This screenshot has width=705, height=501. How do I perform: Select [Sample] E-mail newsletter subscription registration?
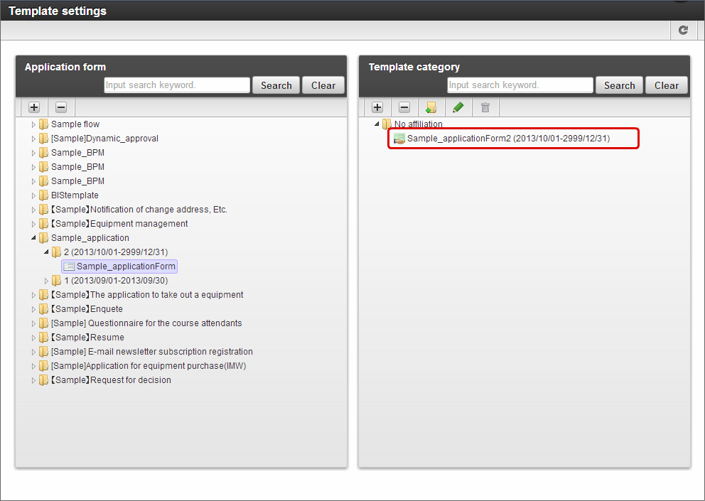click(x=152, y=352)
